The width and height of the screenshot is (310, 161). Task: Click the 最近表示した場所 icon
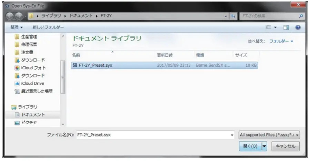point(17,91)
